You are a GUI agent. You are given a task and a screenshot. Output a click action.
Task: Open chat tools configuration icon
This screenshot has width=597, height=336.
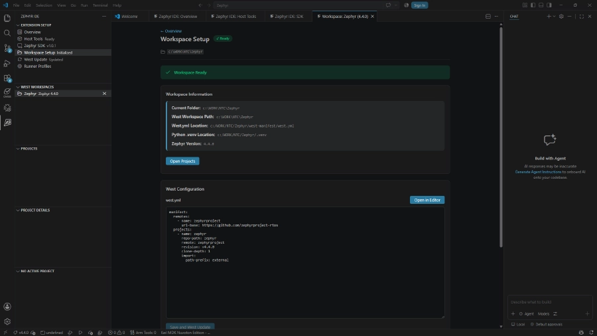click(555, 314)
